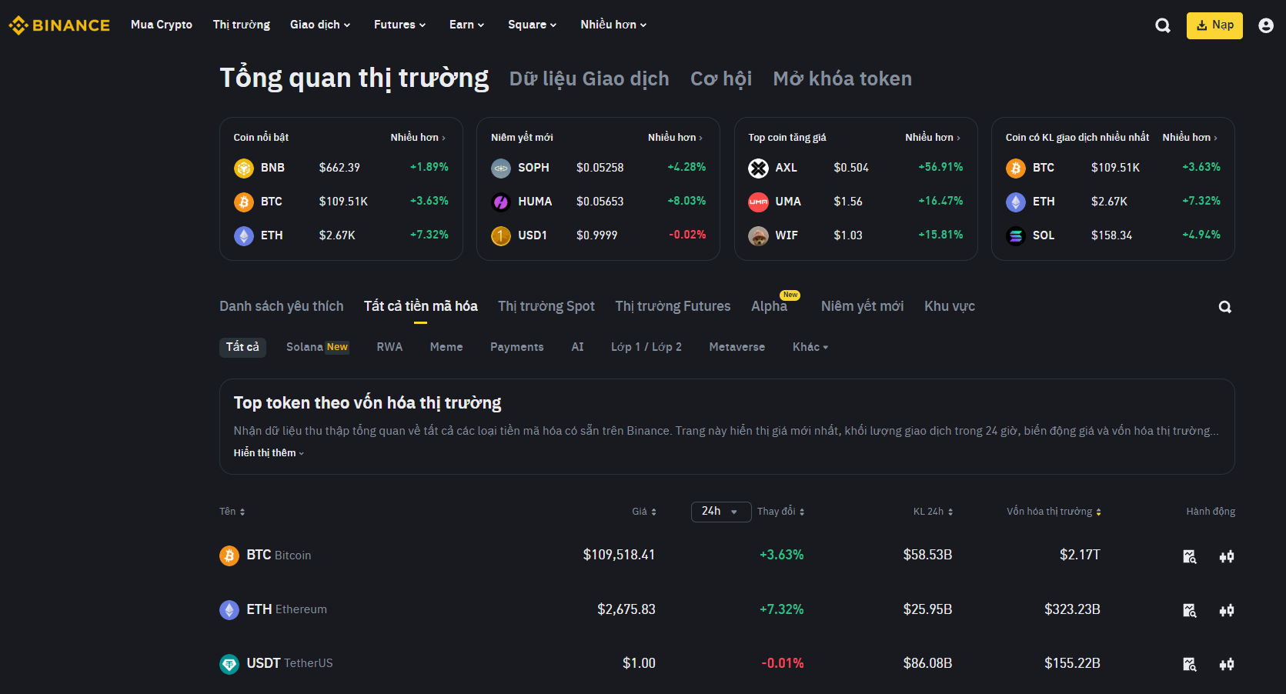Filter by RWA category
This screenshot has width=1286, height=694.
click(x=389, y=347)
